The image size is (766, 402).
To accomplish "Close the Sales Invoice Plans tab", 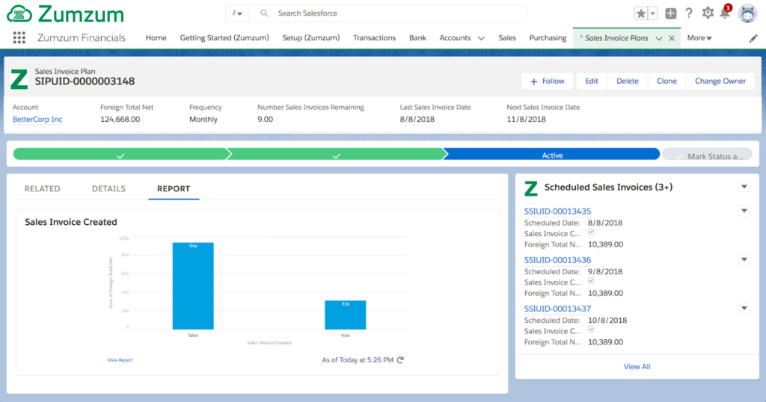I will 672,38.
